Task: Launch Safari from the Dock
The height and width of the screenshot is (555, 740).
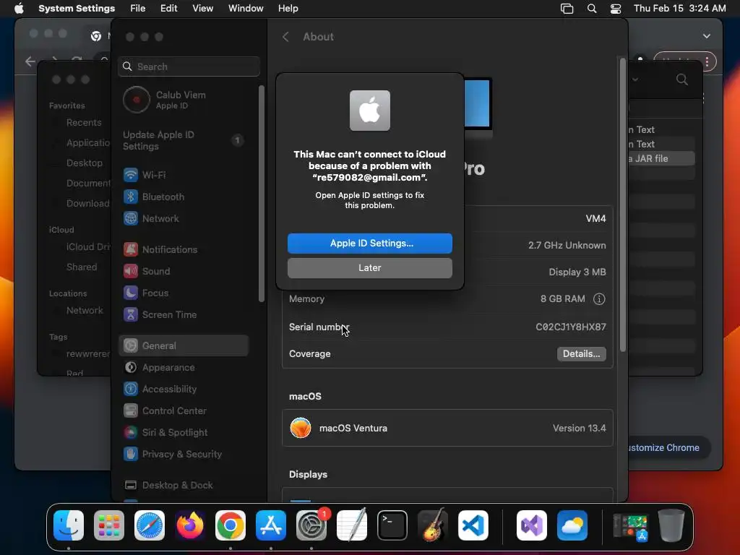Action: (x=150, y=525)
